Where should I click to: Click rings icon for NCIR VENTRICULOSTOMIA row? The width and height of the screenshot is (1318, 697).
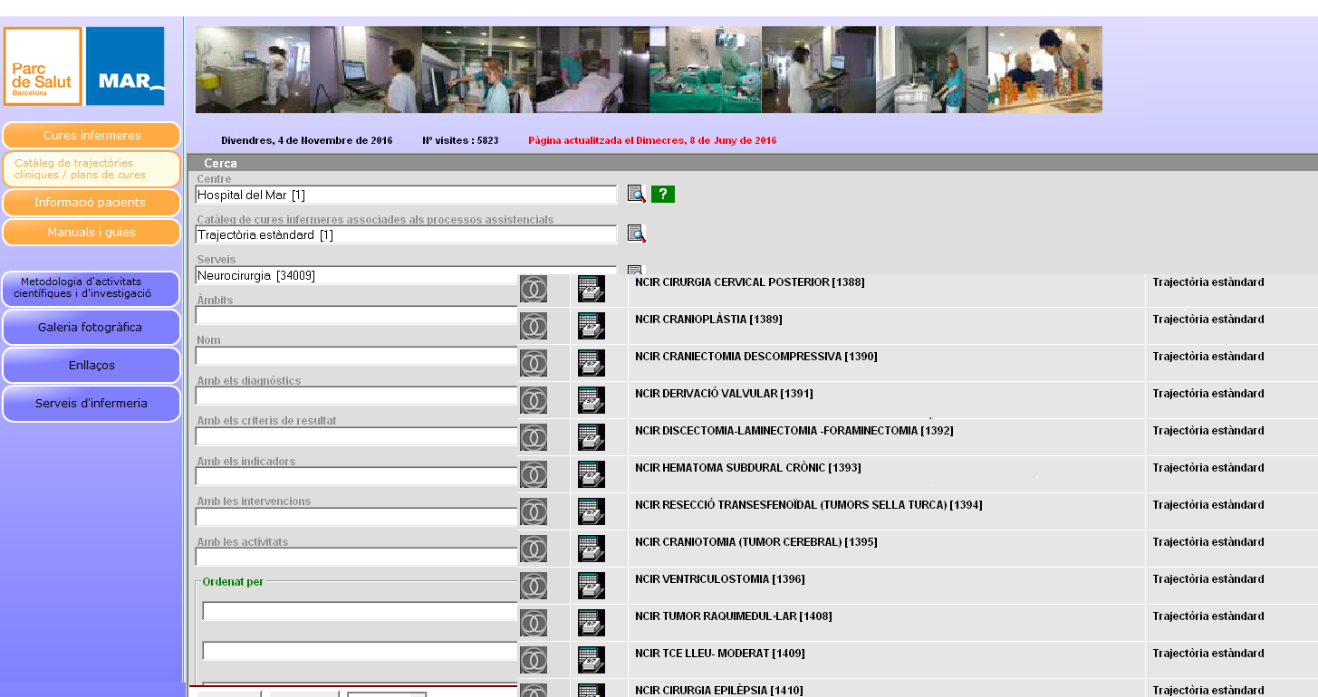[534, 586]
